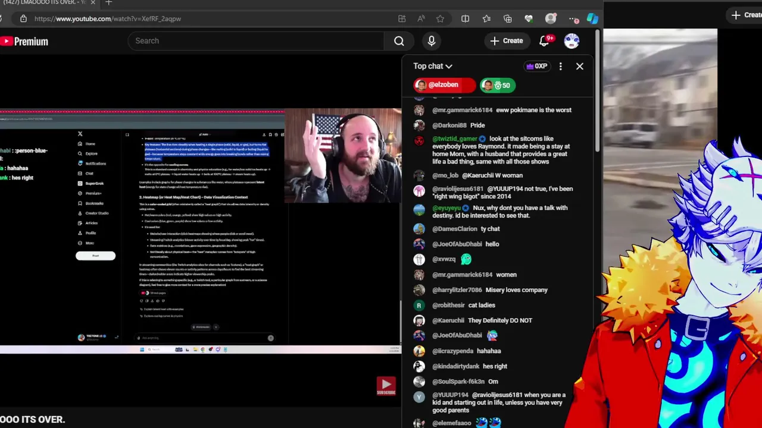The width and height of the screenshot is (762, 428).
Task: Click the red Subscribe watermark on video
Action: 386,386
